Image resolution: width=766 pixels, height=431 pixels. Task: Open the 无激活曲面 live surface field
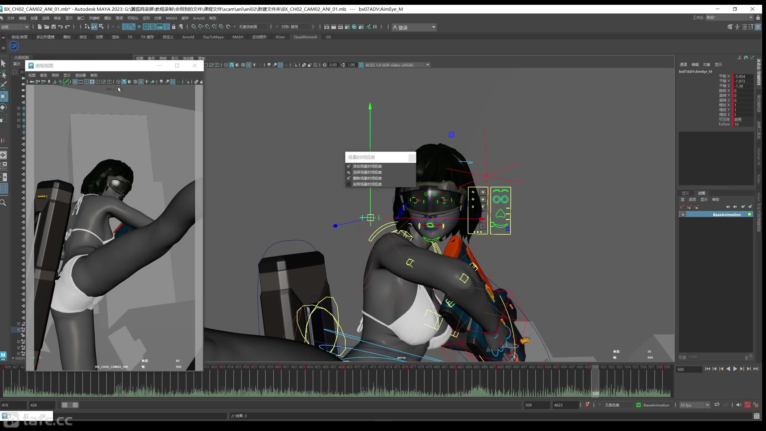pos(252,27)
